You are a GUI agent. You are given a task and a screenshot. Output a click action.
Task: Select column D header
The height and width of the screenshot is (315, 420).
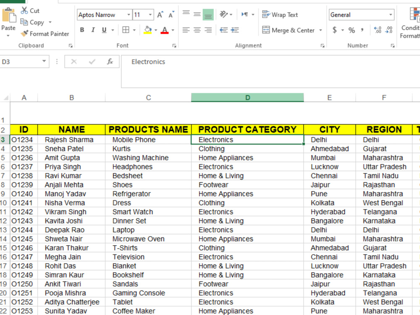pyautogui.click(x=247, y=97)
